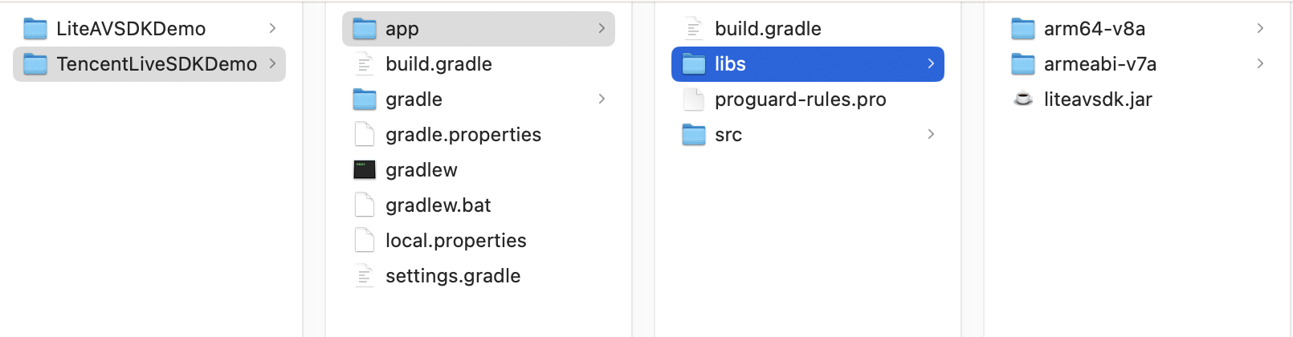Click the settings.gradle document icon
This screenshot has height=337, width=1293.
pyautogui.click(x=365, y=276)
